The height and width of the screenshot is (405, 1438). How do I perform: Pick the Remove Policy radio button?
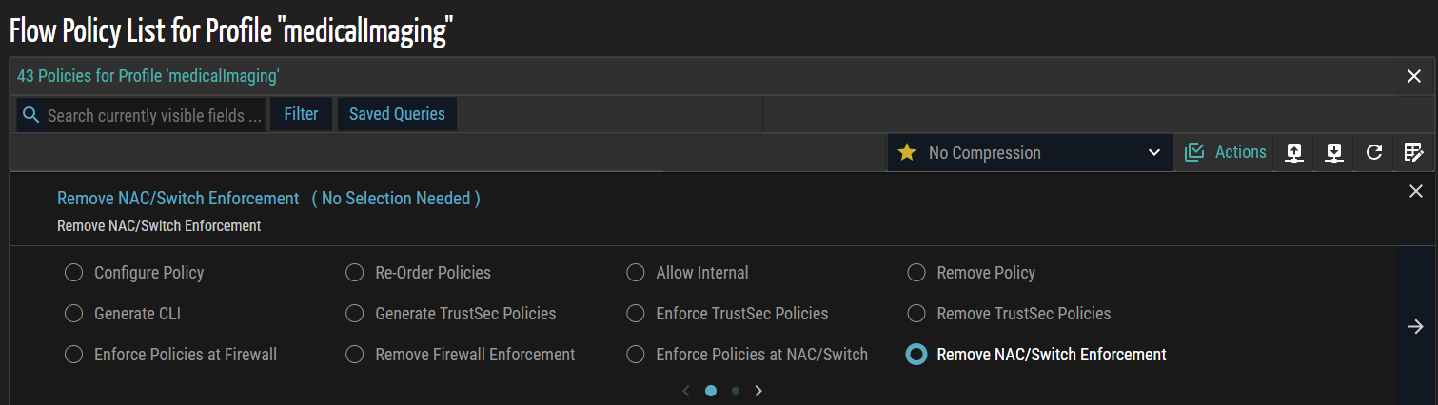916,273
